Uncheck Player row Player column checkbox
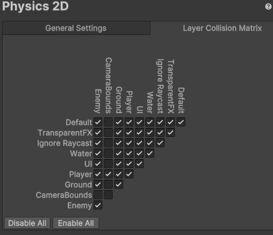Image resolution: width=273 pixels, height=235 pixels. tap(129, 174)
